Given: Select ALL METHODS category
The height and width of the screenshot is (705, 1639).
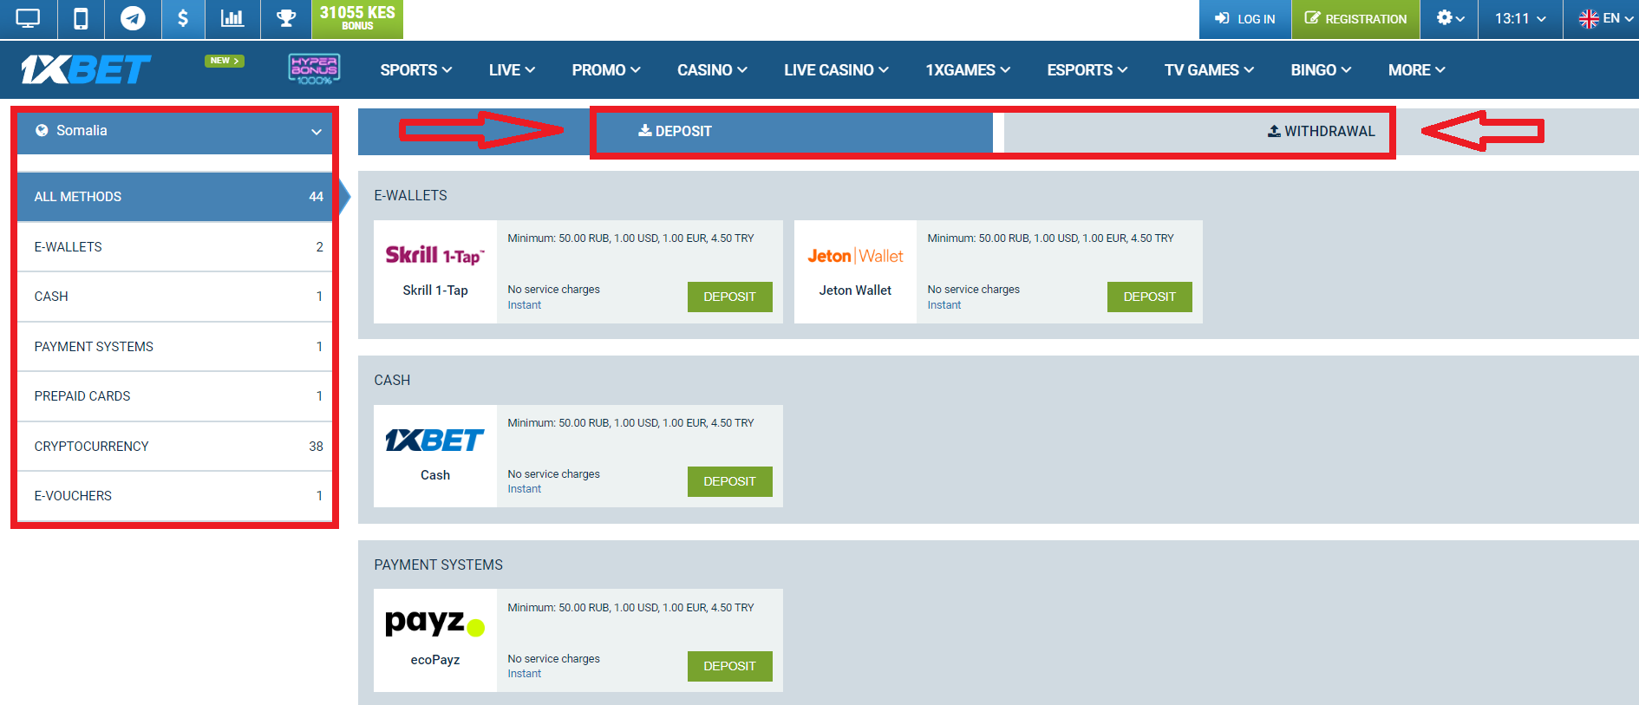Looking at the screenshot, I should pos(175,197).
